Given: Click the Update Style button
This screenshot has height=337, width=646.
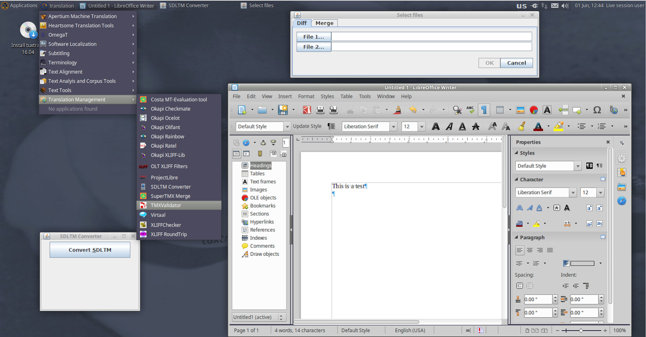Looking at the screenshot, I should coord(307,126).
